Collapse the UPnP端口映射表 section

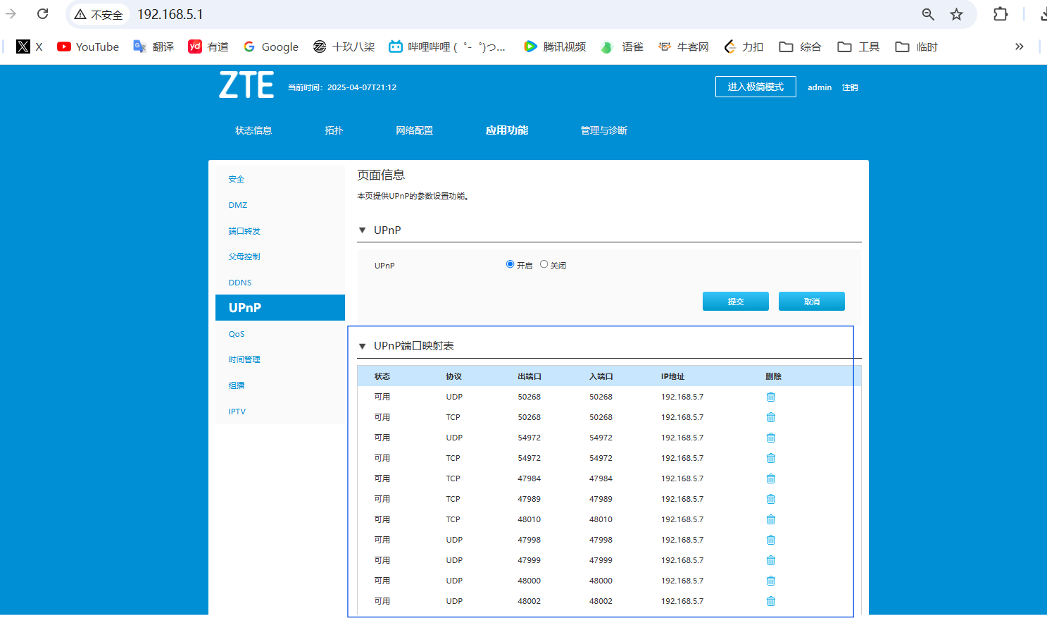tap(363, 346)
